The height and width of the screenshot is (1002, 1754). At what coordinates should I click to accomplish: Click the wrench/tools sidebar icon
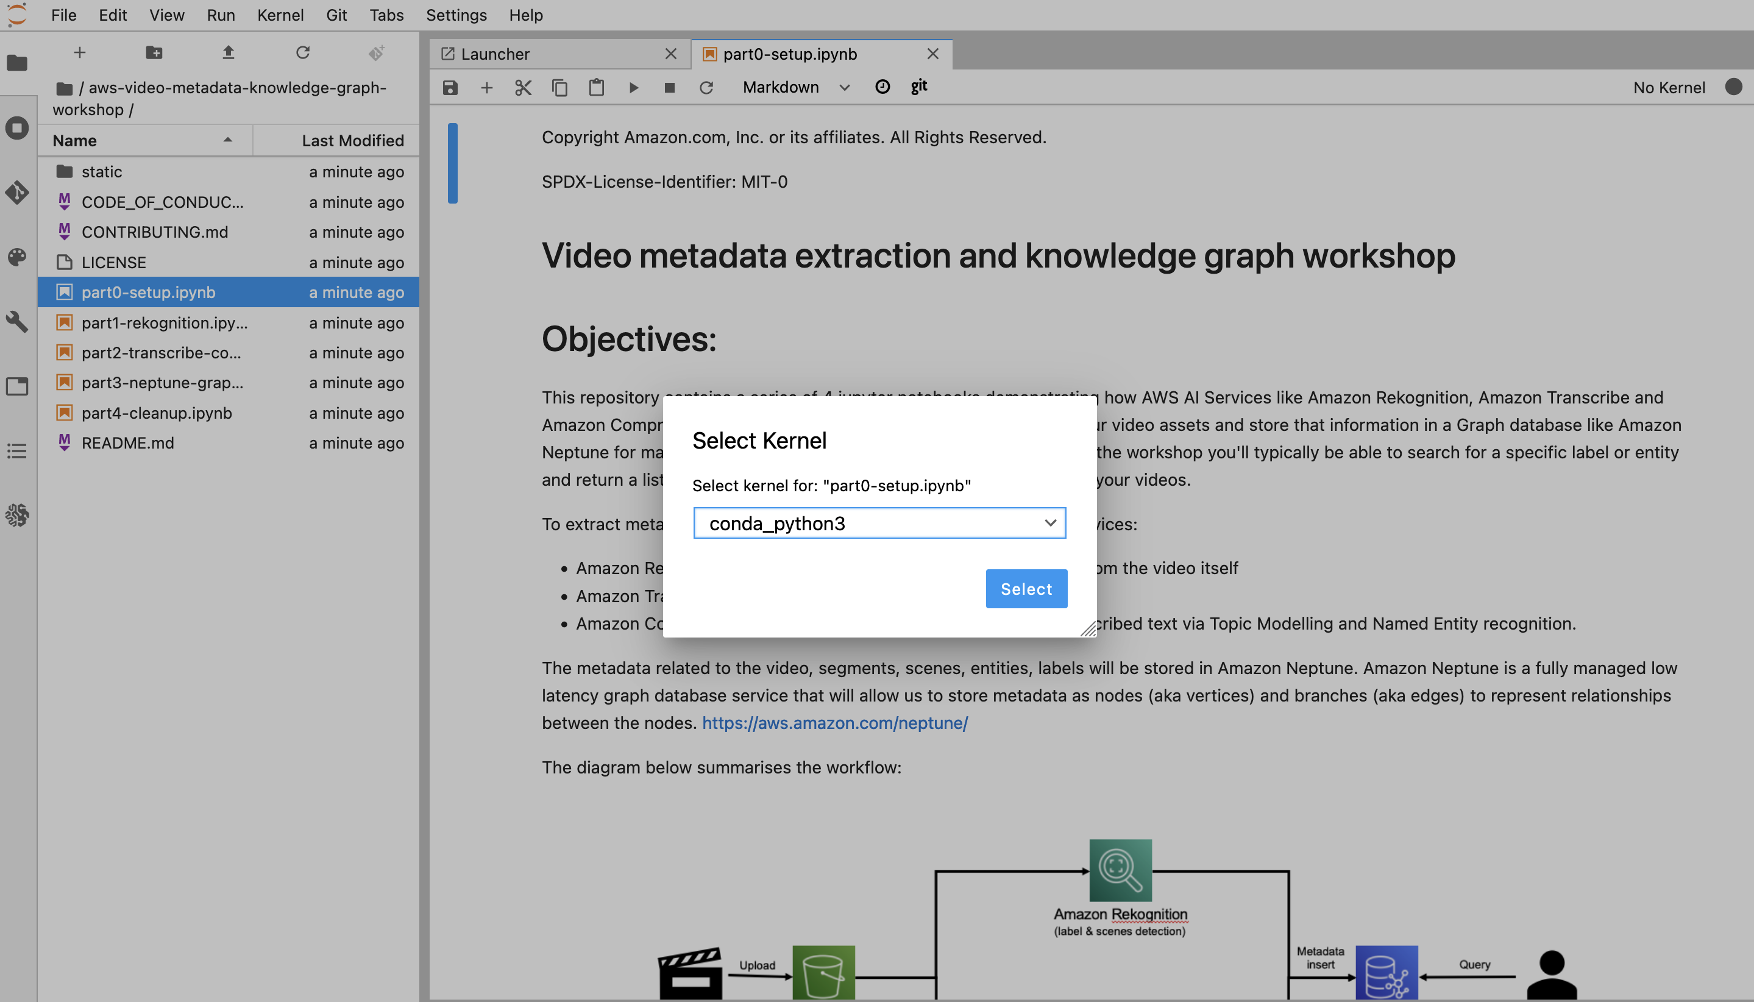(x=17, y=321)
